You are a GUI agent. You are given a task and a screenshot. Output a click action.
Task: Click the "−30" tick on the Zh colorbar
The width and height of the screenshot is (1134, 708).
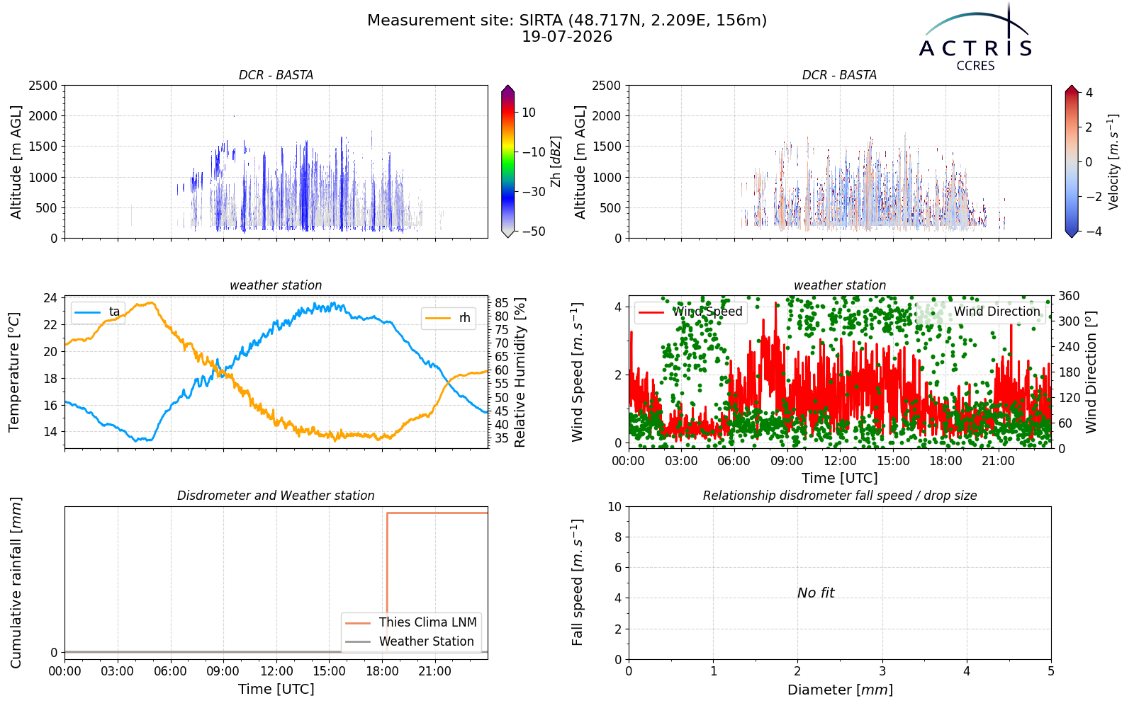click(533, 191)
